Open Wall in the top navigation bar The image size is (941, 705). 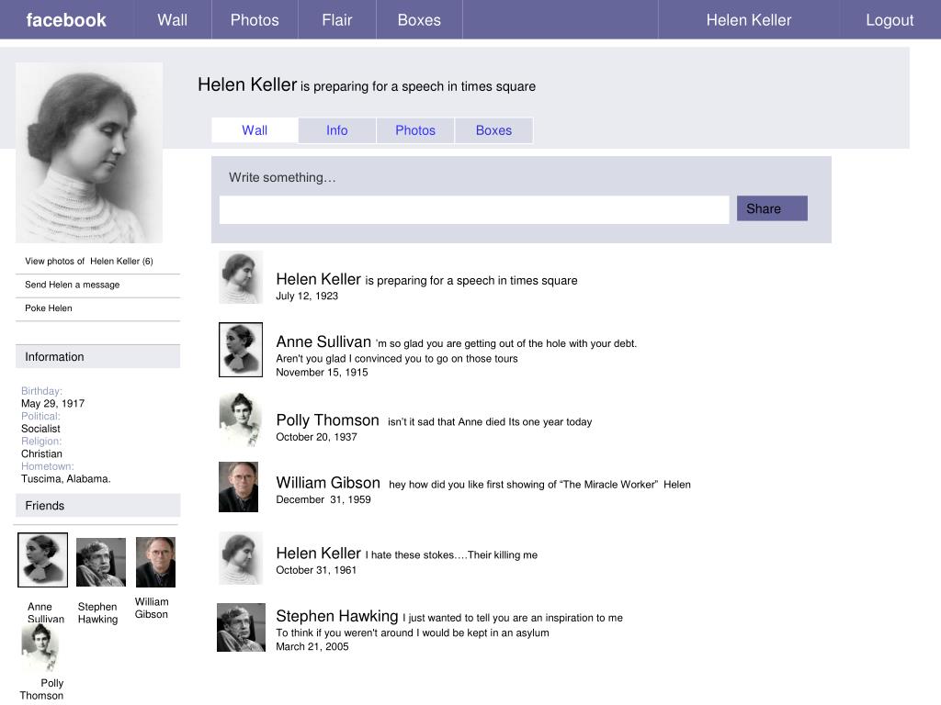coord(172,20)
